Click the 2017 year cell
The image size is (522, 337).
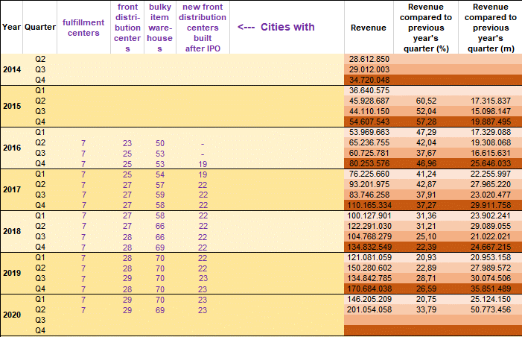pos(12,189)
